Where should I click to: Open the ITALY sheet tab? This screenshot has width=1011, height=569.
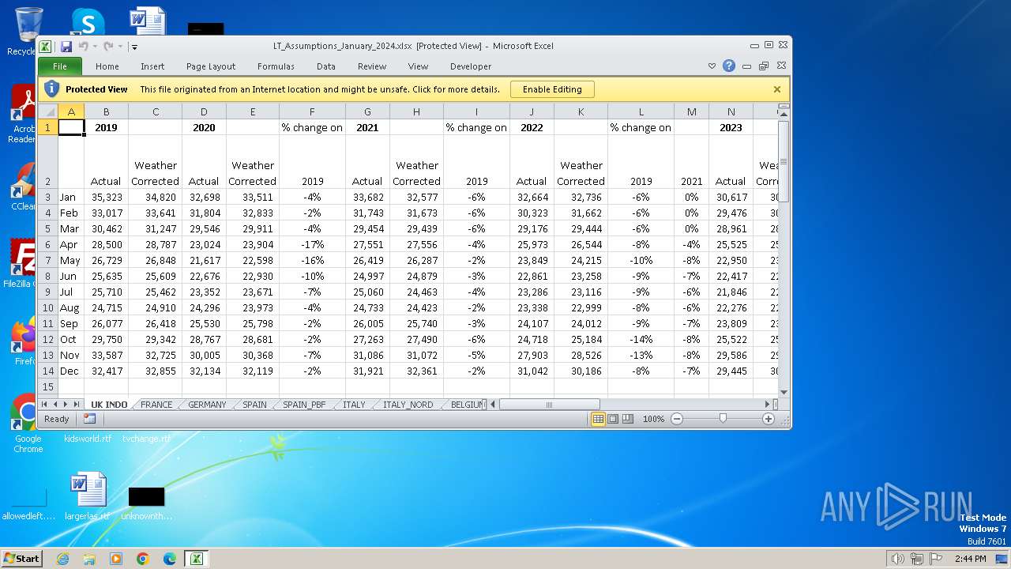354,404
